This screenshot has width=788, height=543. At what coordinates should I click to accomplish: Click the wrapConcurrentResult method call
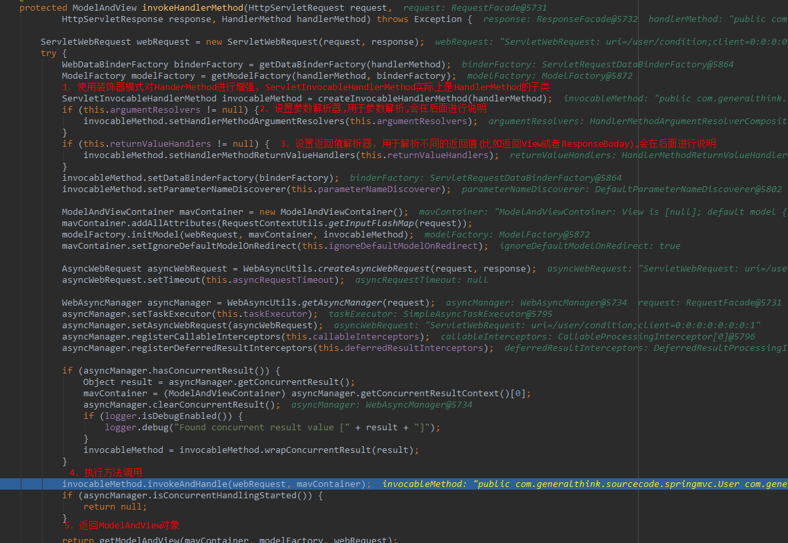(x=317, y=450)
